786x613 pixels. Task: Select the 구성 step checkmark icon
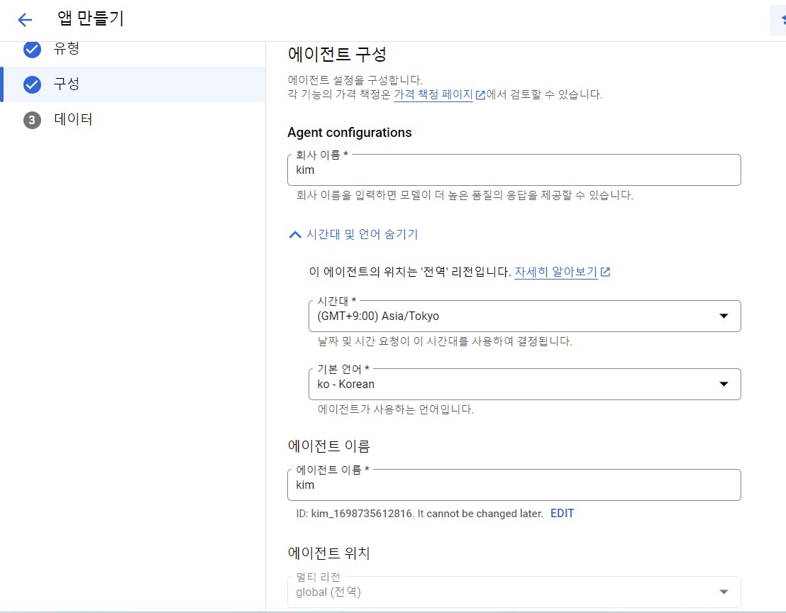click(x=32, y=84)
